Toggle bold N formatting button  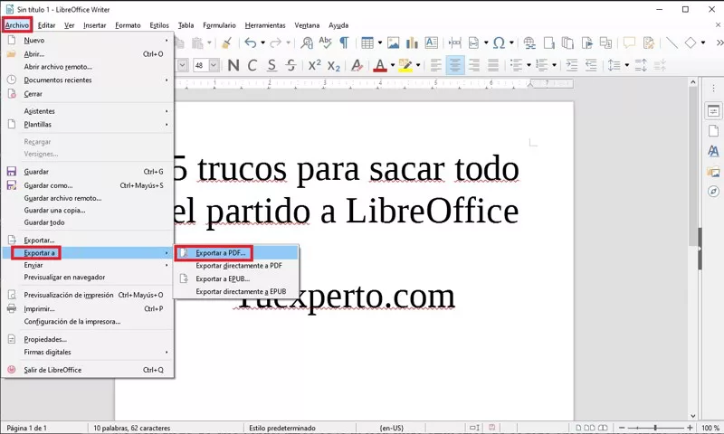coord(233,65)
